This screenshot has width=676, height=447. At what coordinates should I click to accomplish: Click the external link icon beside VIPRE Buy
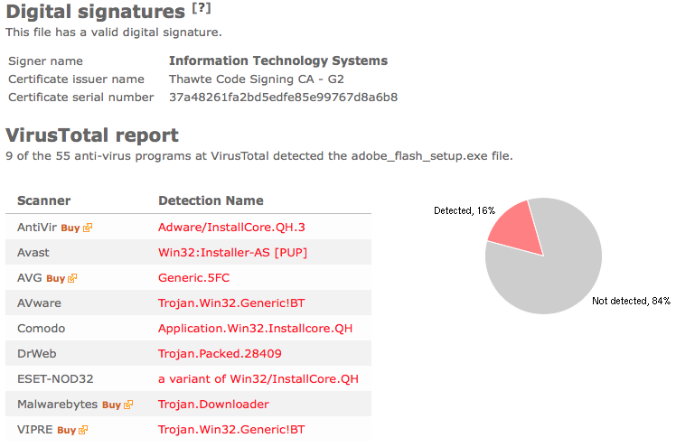83,430
